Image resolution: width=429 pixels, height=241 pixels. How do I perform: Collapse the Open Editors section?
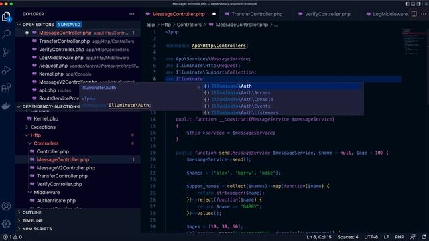[19, 25]
